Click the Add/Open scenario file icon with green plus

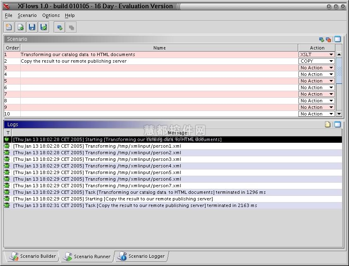[x=21, y=27]
